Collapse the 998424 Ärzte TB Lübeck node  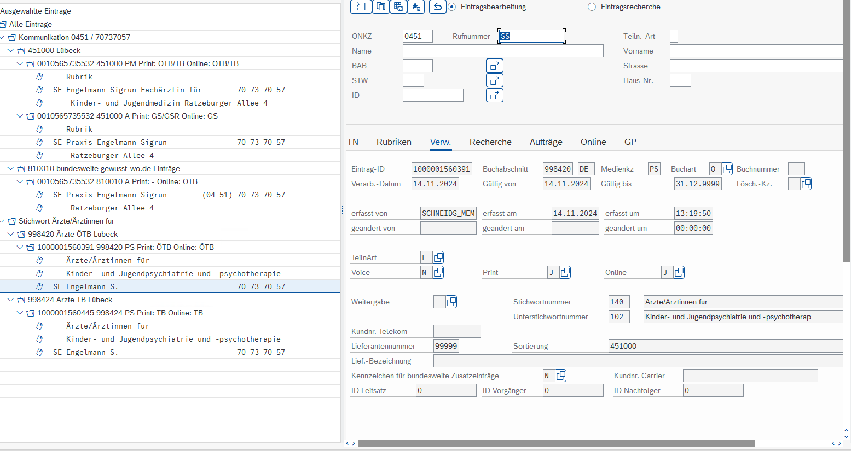(x=10, y=300)
